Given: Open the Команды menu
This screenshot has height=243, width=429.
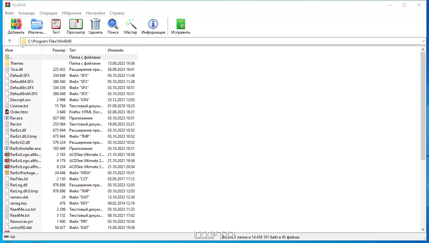Looking at the screenshot, I should pyautogui.click(x=27, y=13).
